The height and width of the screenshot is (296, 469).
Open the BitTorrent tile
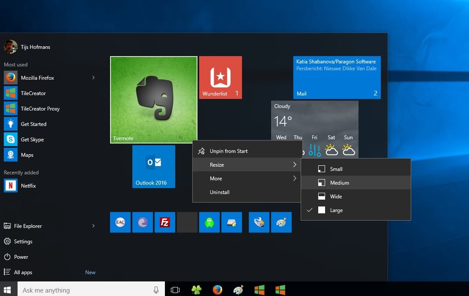tap(143, 222)
